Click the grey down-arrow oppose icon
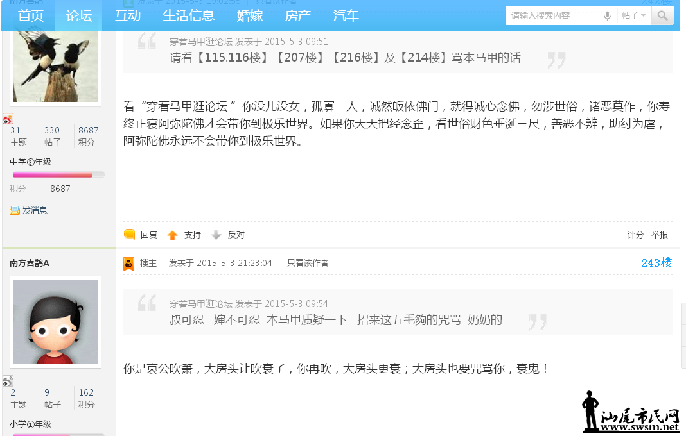 (216, 235)
